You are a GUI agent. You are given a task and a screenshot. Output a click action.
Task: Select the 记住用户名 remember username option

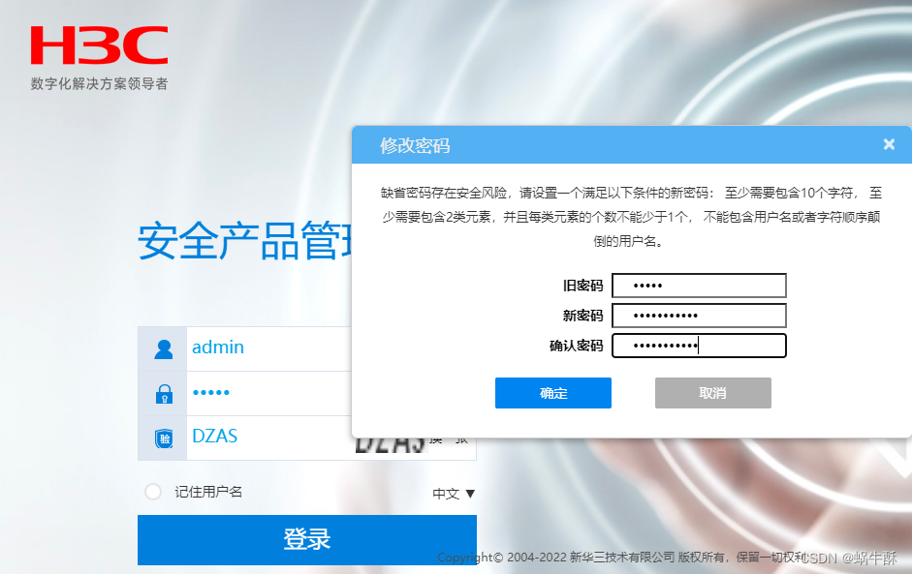tap(153, 492)
